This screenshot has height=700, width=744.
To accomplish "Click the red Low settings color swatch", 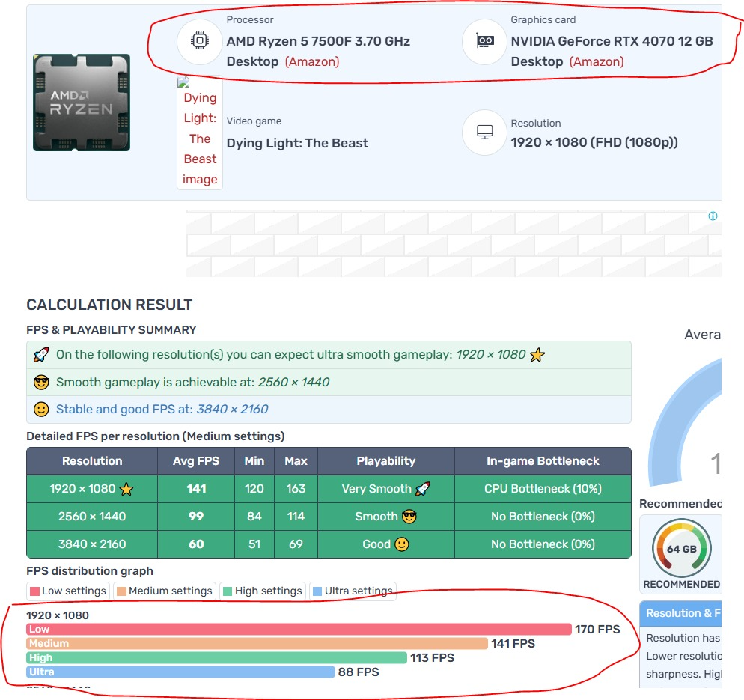I will [x=34, y=591].
